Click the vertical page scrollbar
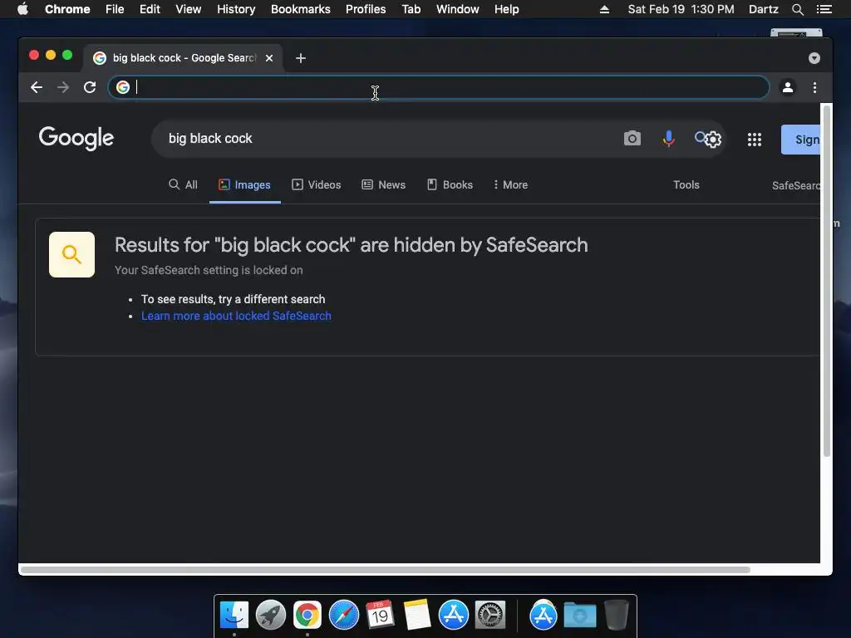 pos(827,282)
